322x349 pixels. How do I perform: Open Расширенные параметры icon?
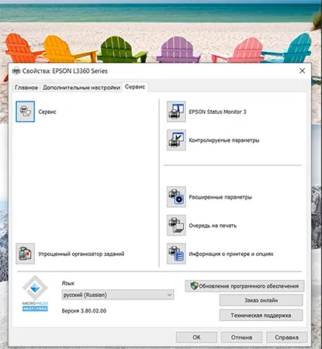(x=176, y=197)
